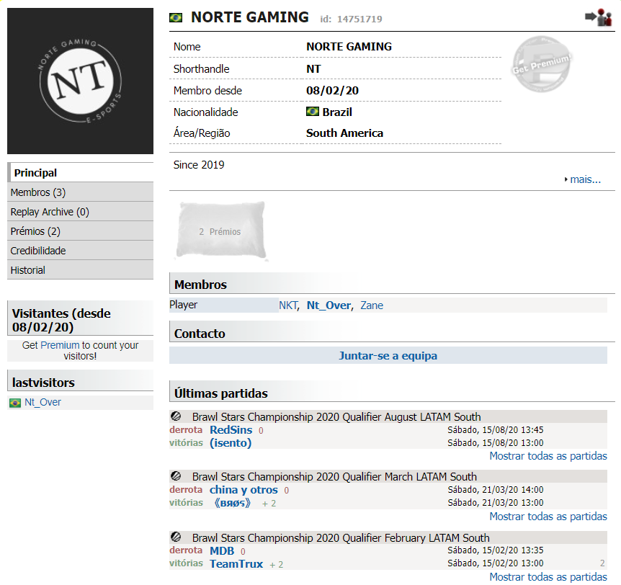The height and width of the screenshot is (585, 621).
Task: Show all matches for February qualifier
Action: tap(548, 577)
